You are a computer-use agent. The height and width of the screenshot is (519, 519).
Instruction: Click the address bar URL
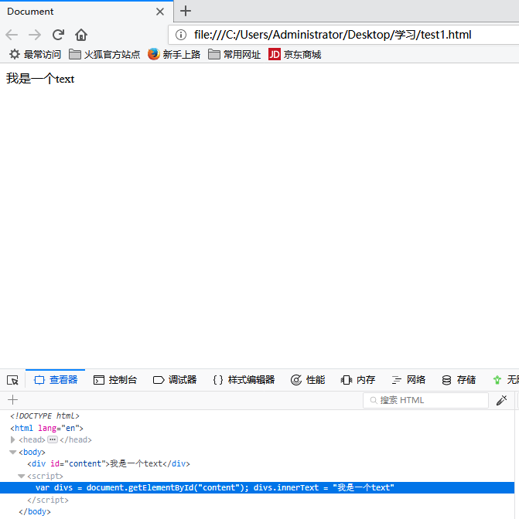pyautogui.click(x=333, y=35)
